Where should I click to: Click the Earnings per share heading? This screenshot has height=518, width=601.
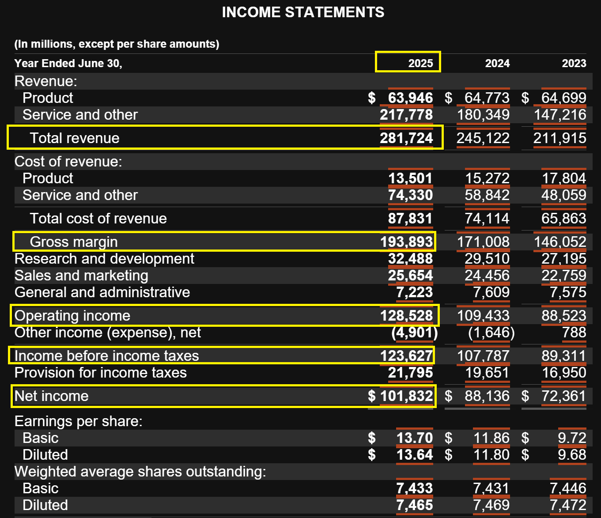point(78,421)
